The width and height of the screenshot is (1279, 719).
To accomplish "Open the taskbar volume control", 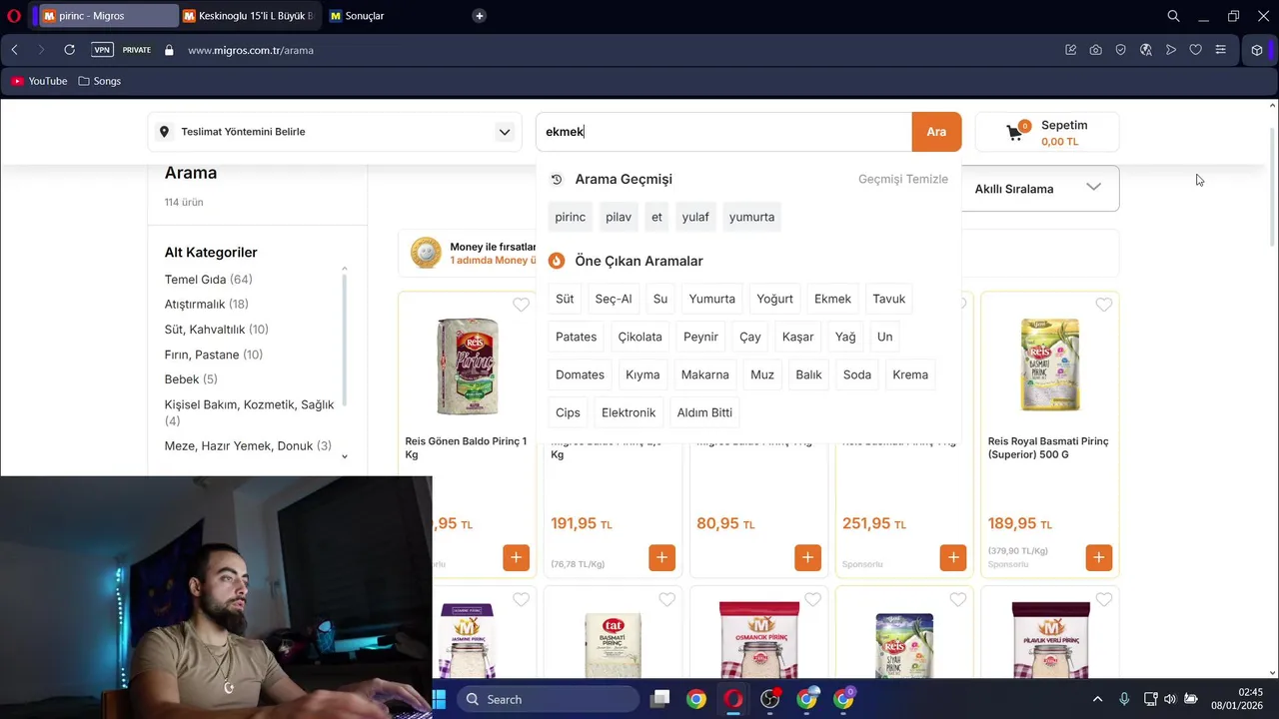I will (1169, 699).
